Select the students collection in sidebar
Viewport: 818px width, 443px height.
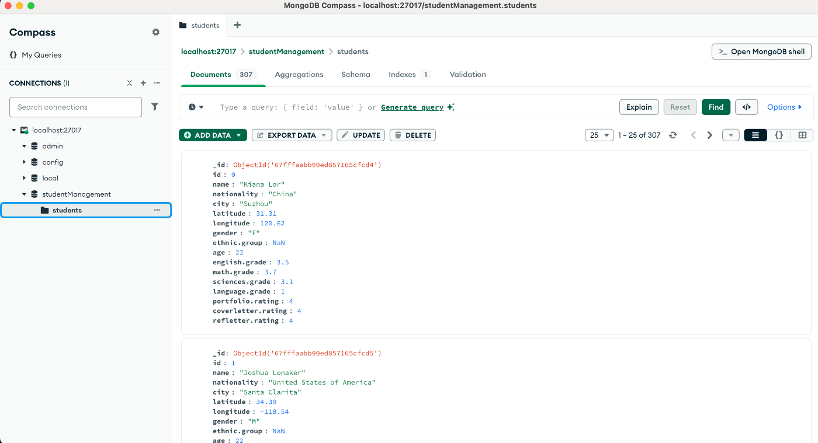click(86, 210)
